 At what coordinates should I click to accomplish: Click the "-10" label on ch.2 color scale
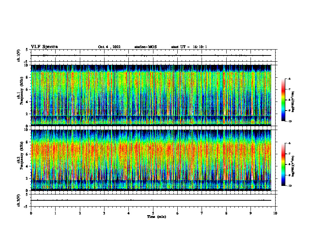tap(289, 186)
